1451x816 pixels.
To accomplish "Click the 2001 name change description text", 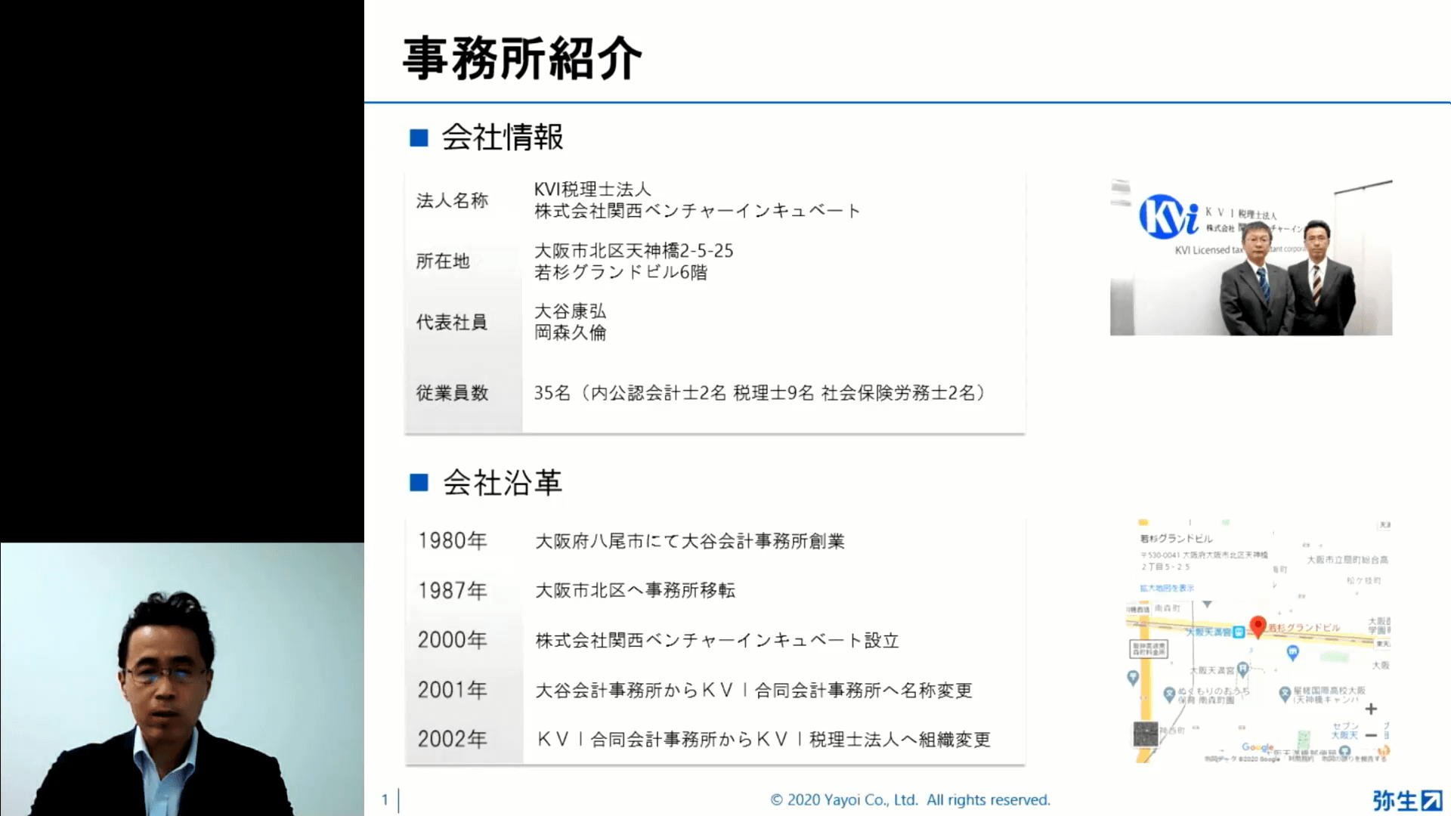I will pos(753,691).
